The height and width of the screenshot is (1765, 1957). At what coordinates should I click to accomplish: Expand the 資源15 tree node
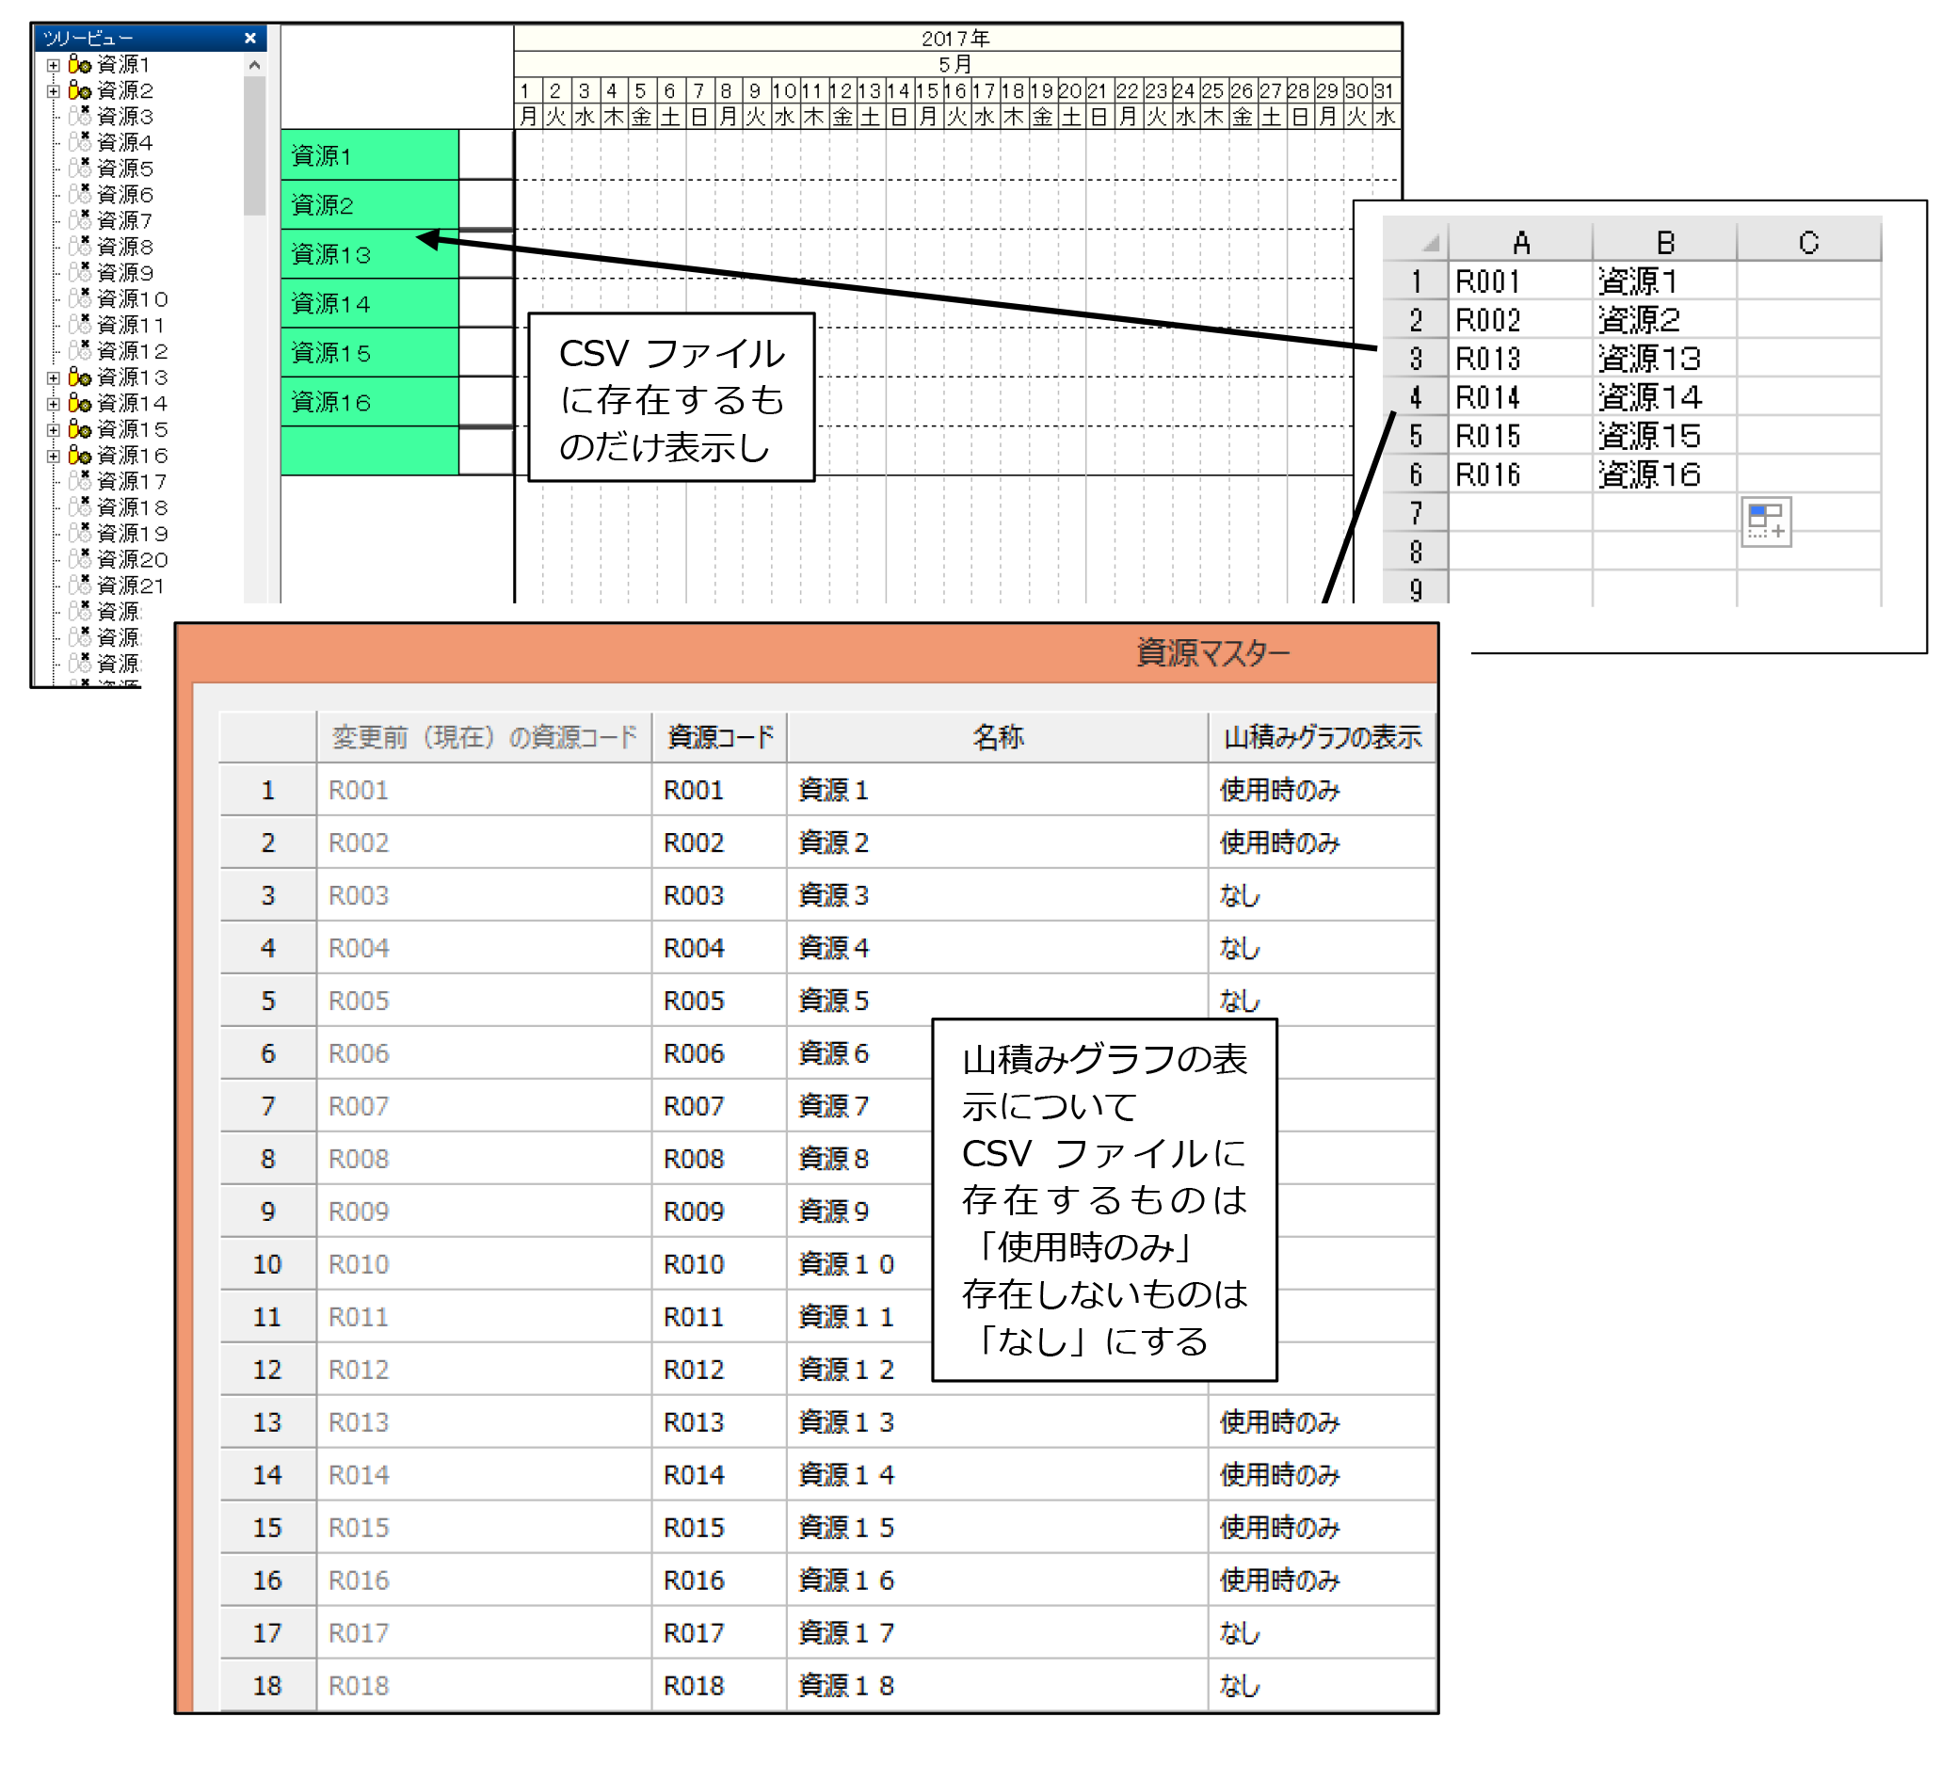click(x=54, y=429)
